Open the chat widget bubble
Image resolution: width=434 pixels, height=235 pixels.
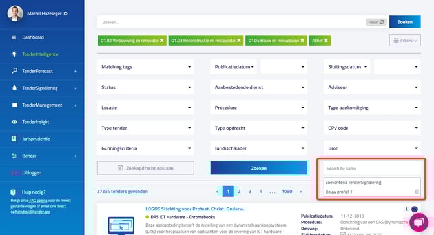418,222
